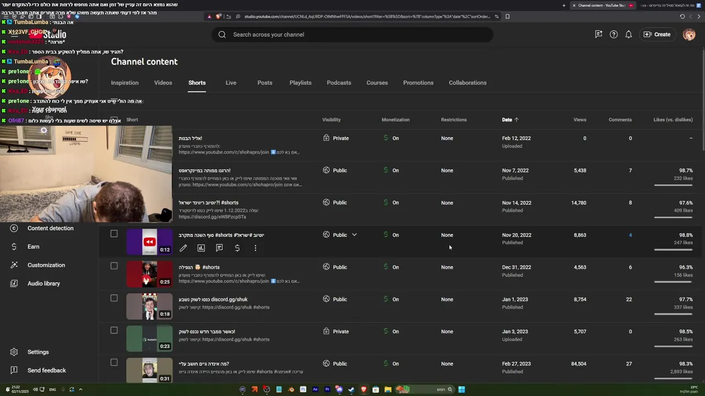Screen dimensions: 705x396
Task: Open the channel account avatar menu
Action: point(689,34)
